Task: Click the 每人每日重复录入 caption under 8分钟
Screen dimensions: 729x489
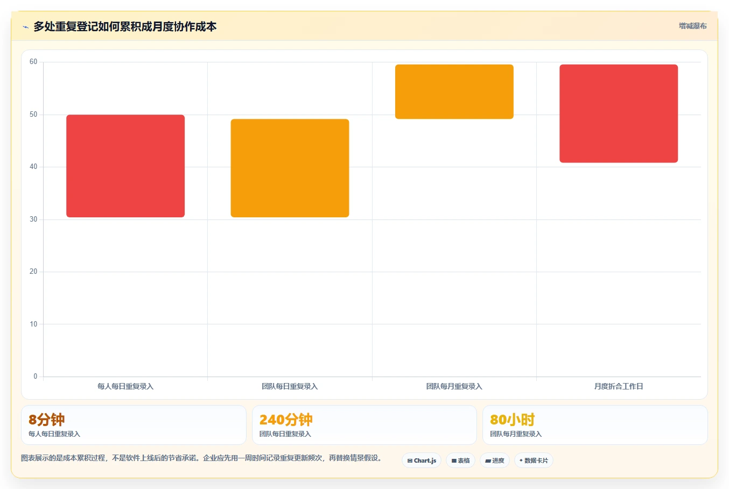Action: (x=54, y=434)
